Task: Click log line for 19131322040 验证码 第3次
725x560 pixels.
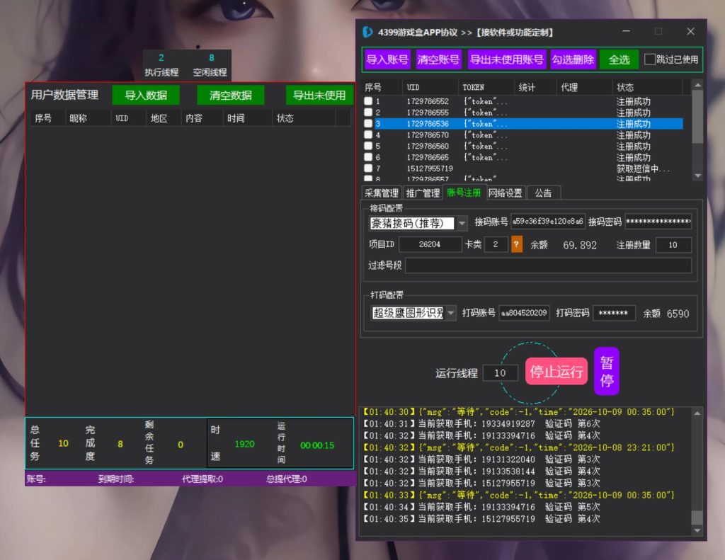Action: [x=481, y=459]
